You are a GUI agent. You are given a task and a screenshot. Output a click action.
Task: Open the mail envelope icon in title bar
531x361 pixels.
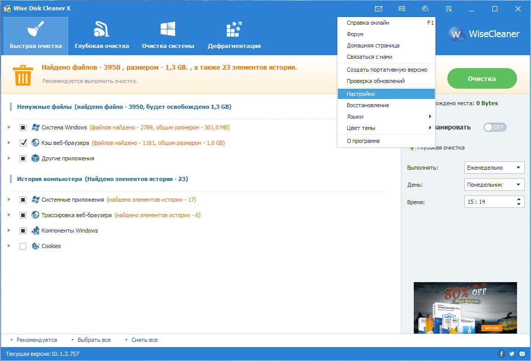379,9
